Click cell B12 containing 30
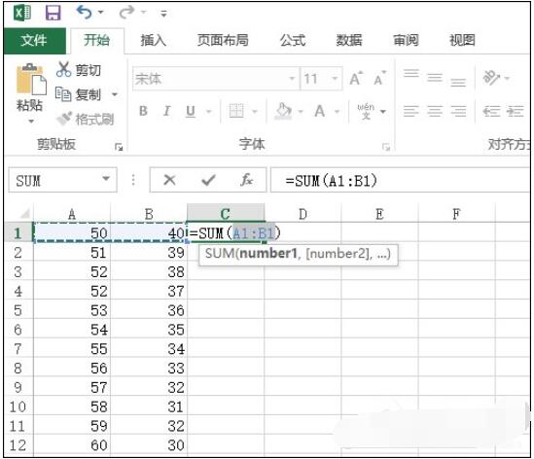Screen dimensions: 534x459 (149, 445)
